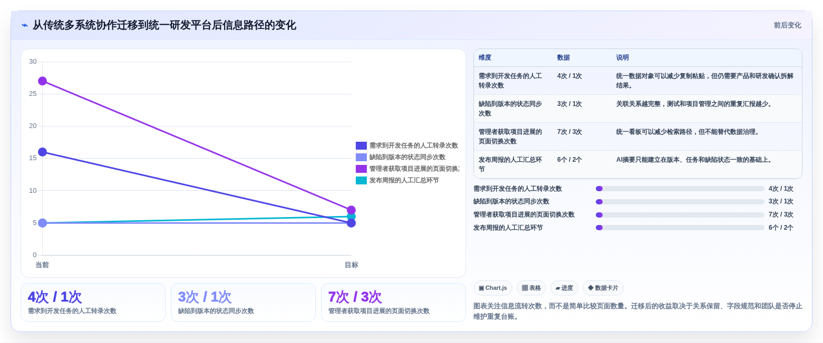Click the indigo data point at value 16

coord(43,152)
